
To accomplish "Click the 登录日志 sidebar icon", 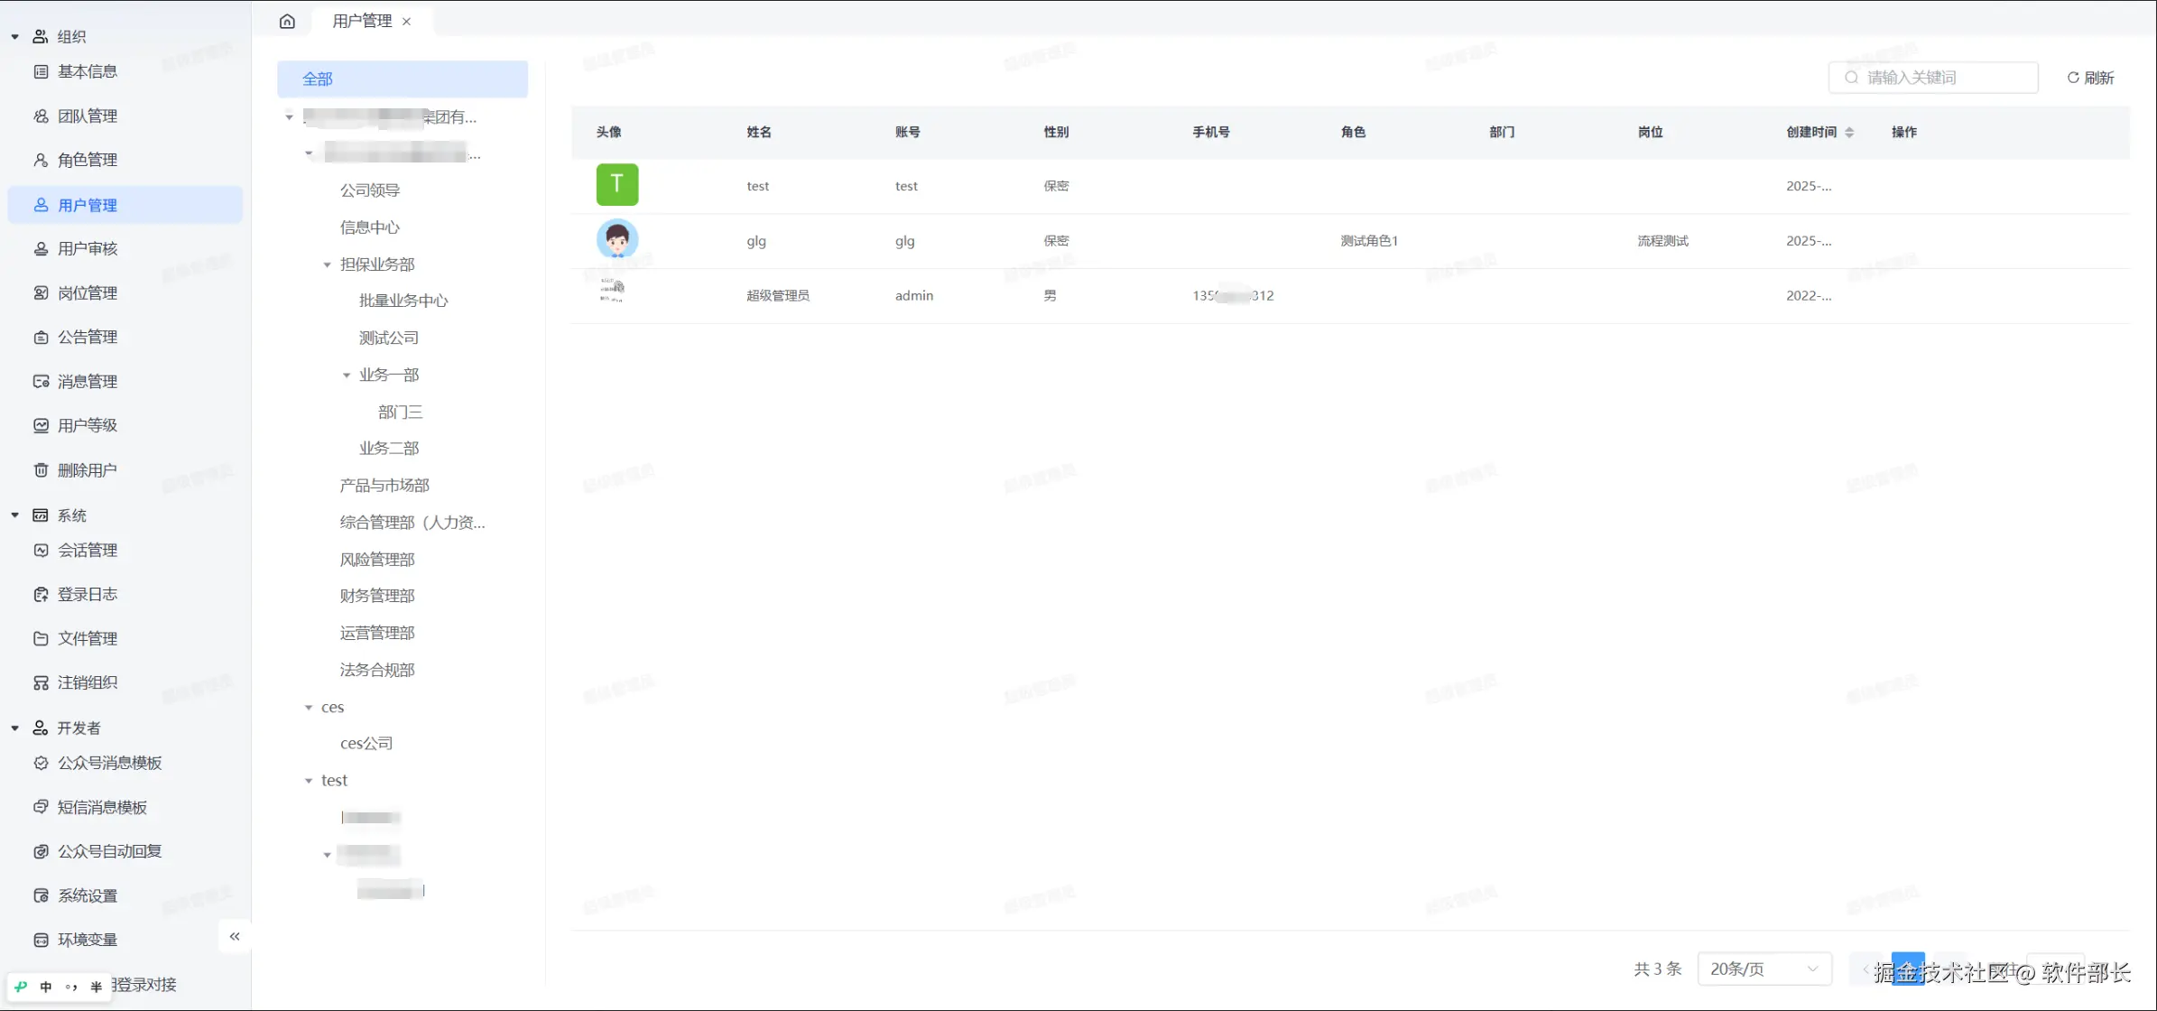I will (41, 594).
